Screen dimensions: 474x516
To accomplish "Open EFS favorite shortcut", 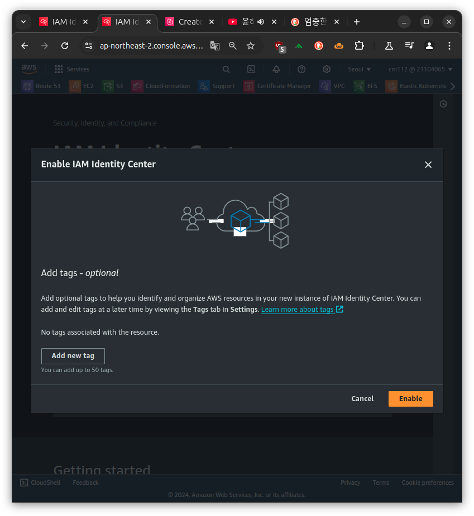I will click(x=365, y=86).
